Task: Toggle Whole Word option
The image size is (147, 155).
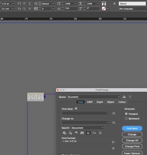Action: [x=100, y=133]
